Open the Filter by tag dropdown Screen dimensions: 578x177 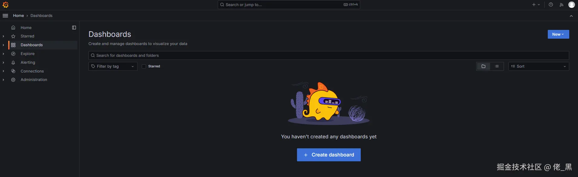pyautogui.click(x=113, y=66)
